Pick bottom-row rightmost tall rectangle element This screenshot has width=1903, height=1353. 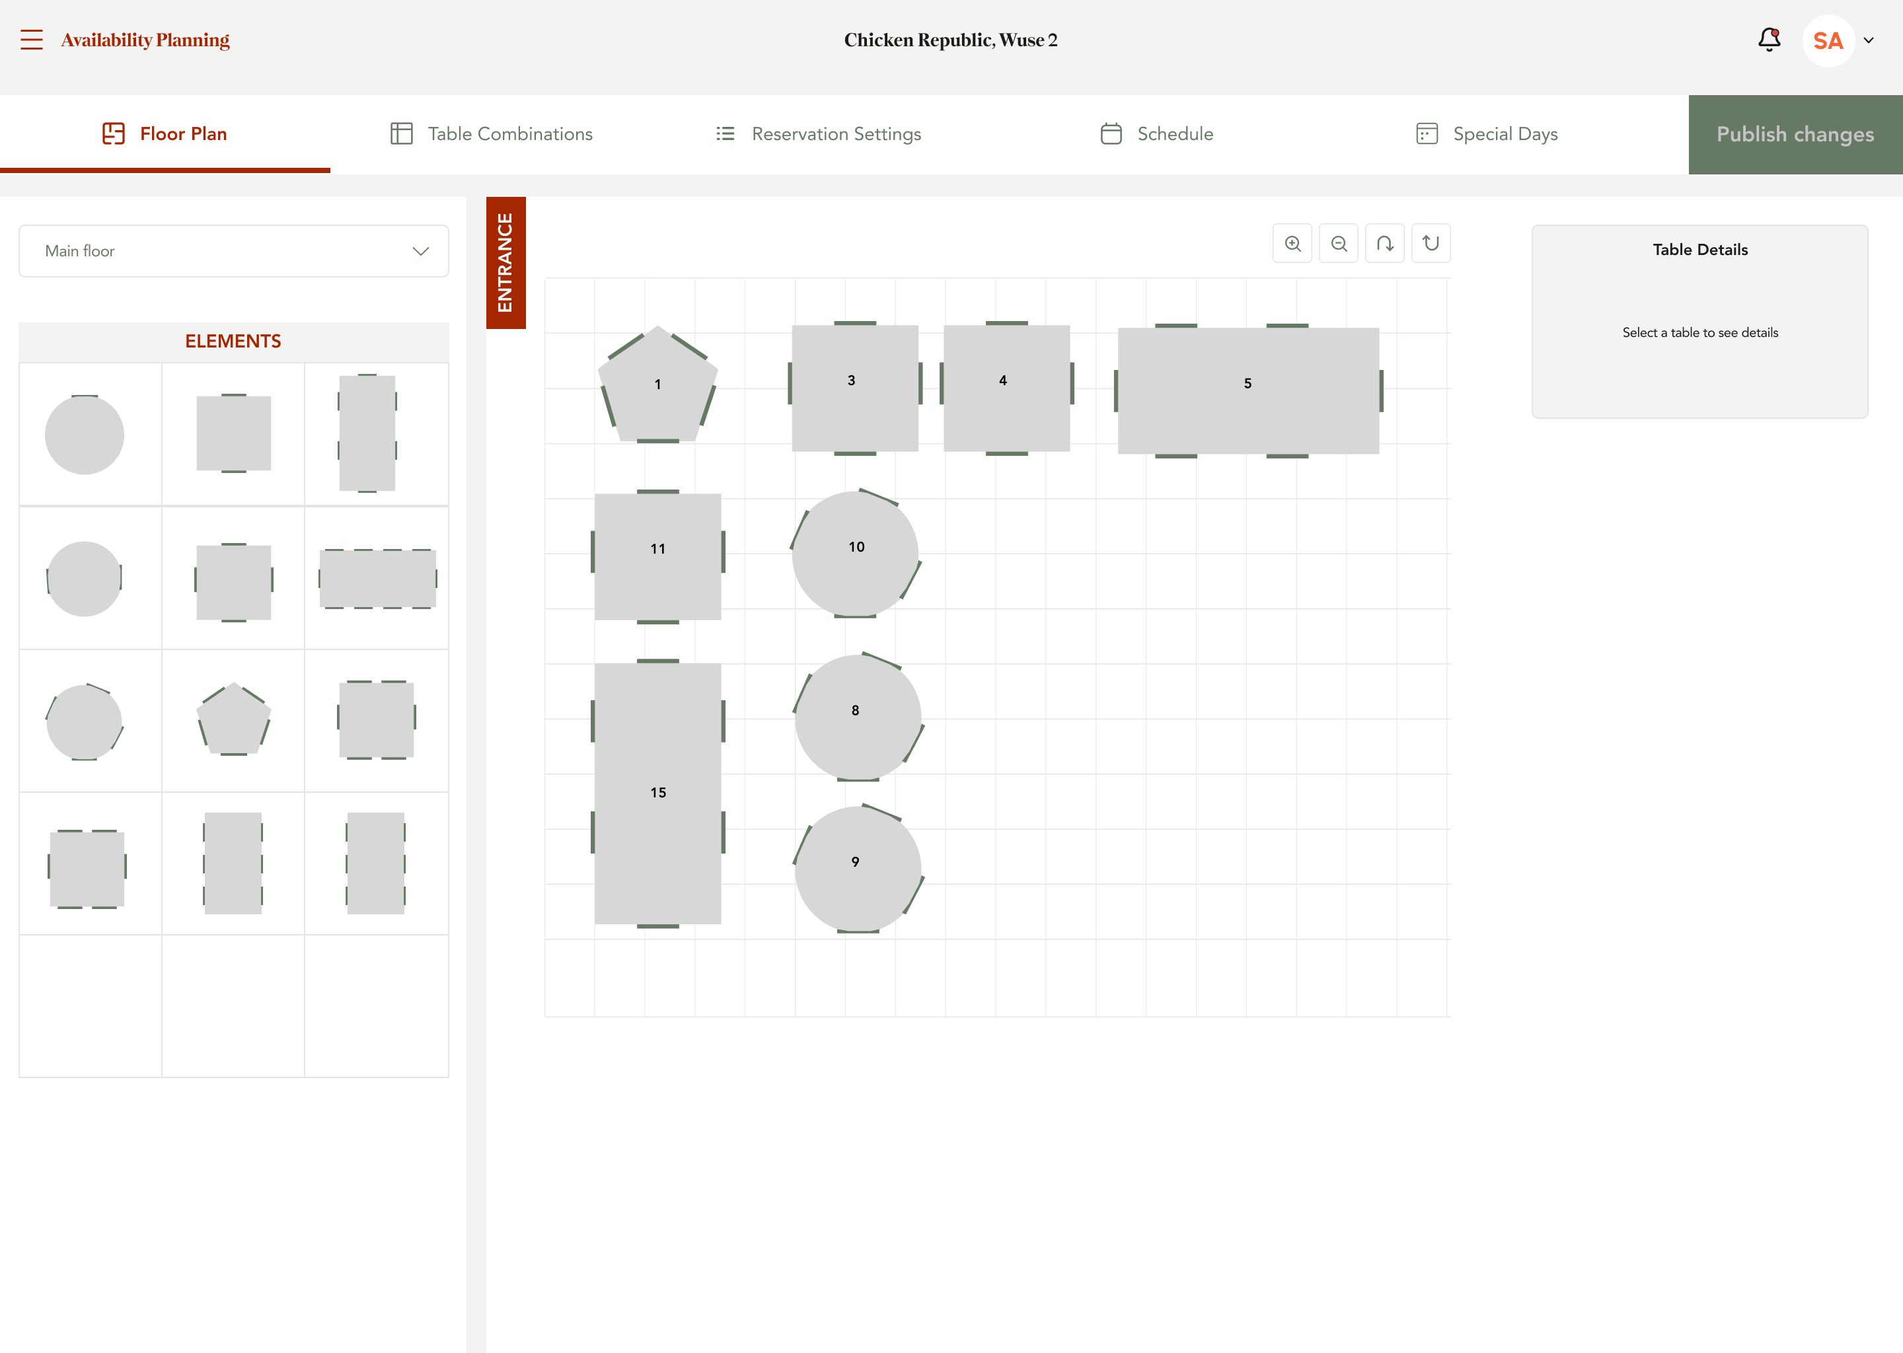point(376,863)
